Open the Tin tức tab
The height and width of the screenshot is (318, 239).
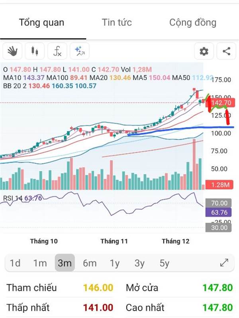click(117, 22)
